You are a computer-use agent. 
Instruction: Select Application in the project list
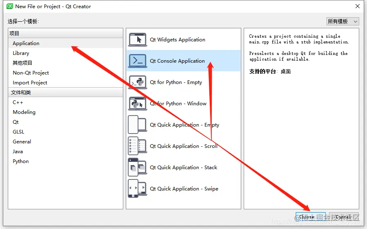tap(66, 43)
